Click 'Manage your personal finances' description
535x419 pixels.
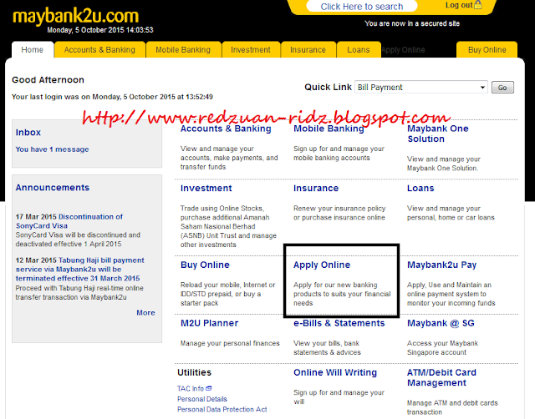(230, 343)
